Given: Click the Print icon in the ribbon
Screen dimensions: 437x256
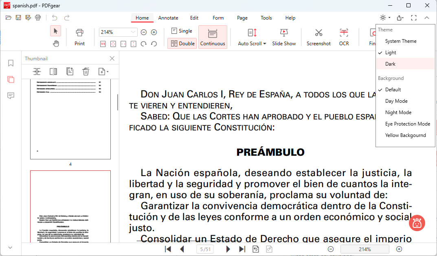Looking at the screenshot, I should (79, 37).
